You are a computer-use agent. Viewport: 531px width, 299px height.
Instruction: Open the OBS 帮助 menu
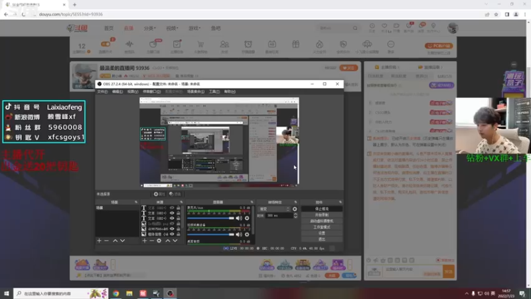[x=229, y=92]
